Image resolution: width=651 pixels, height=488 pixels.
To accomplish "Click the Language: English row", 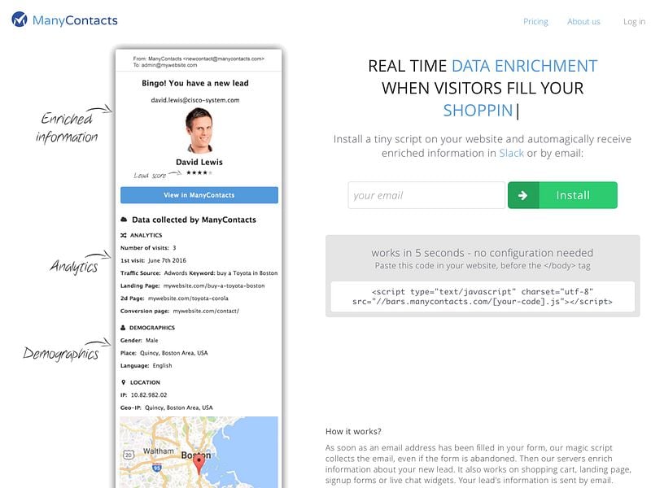I will [146, 365].
